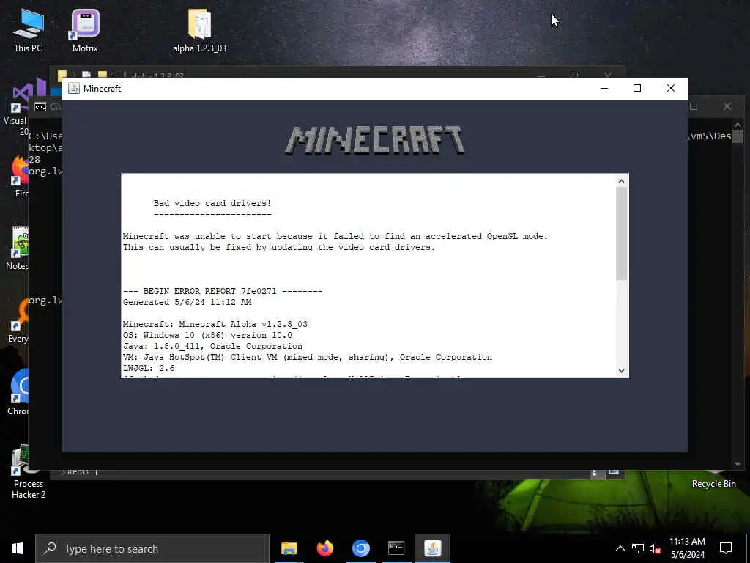750x563 pixels.
Task: Click the Windows Start button
Action: pyautogui.click(x=18, y=548)
